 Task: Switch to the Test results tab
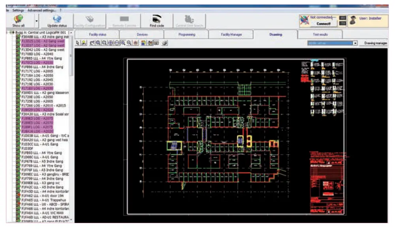pos(320,35)
